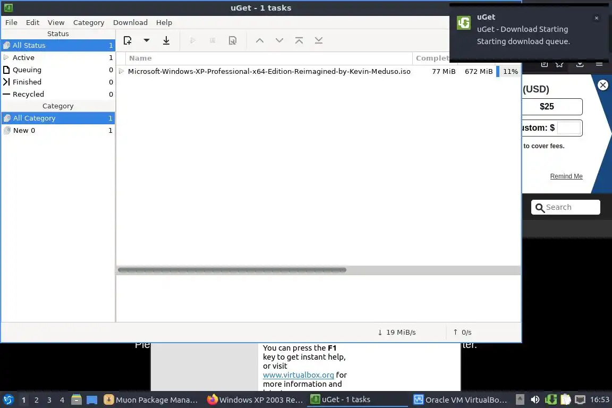Click the Search box in the browser page
The height and width of the screenshot is (408, 612).
pyautogui.click(x=566, y=207)
